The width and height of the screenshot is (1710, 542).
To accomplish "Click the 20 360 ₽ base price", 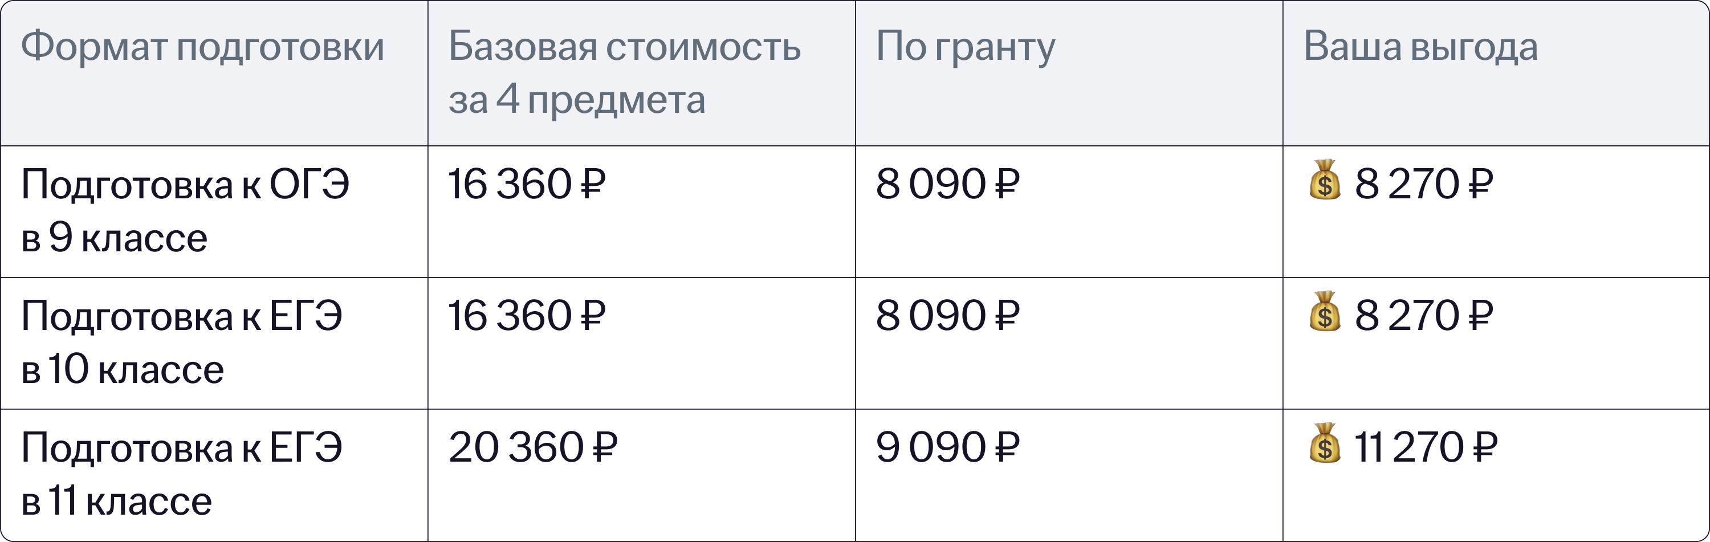I will [x=532, y=447].
